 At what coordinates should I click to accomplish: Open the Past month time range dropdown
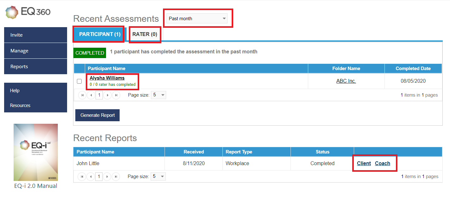pos(197,18)
